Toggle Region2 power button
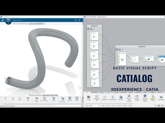Image resolution: width=165 pixels, height=123 pixels. pyautogui.click(x=117, y=50)
